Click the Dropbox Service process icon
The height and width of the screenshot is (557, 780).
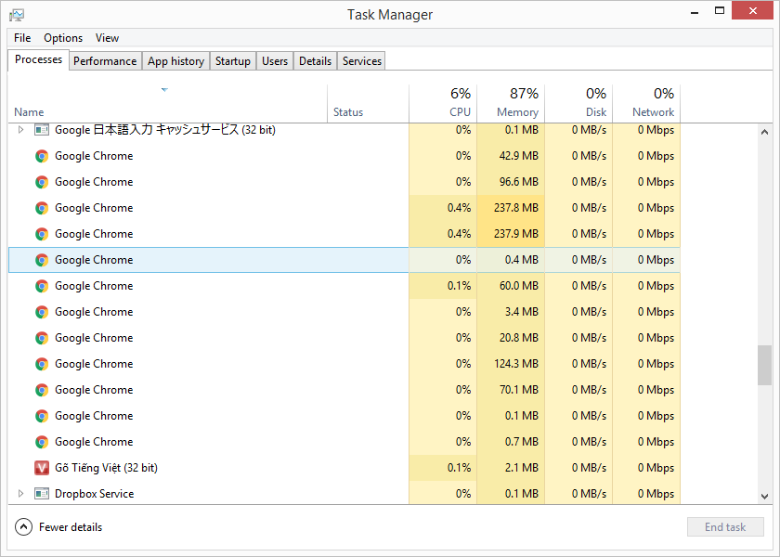point(42,494)
